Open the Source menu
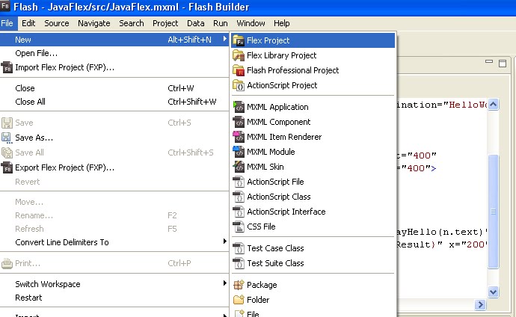 pyautogui.click(x=57, y=23)
